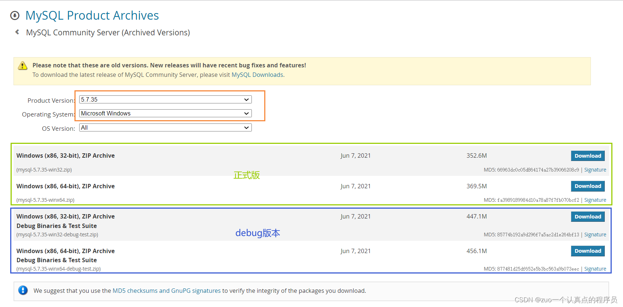Click the (mysql-5.7.35-winx64-debug-test.zip) filename

click(x=59, y=269)
